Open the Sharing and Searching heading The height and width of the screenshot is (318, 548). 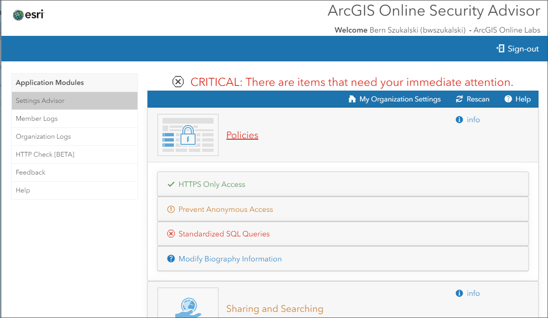point(274,309)
